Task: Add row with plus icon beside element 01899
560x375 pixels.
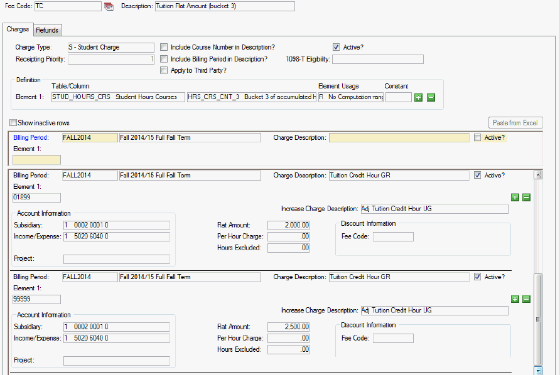Action: click(515, 197)
